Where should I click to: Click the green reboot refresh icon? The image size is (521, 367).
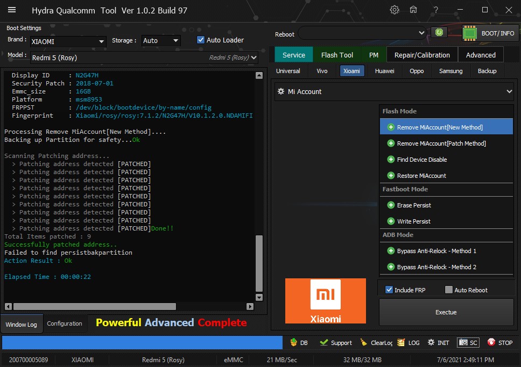point(439,32)
